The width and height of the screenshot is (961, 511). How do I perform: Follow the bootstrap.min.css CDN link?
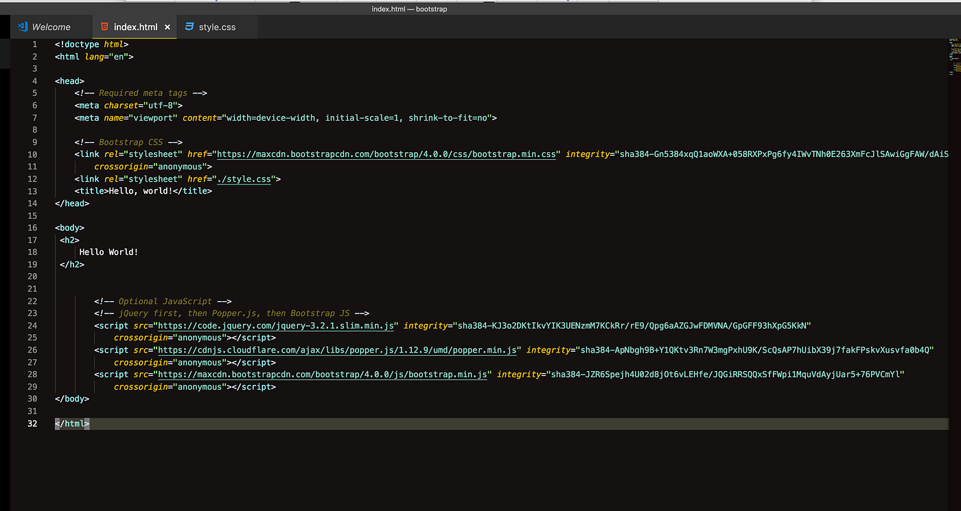386,154
